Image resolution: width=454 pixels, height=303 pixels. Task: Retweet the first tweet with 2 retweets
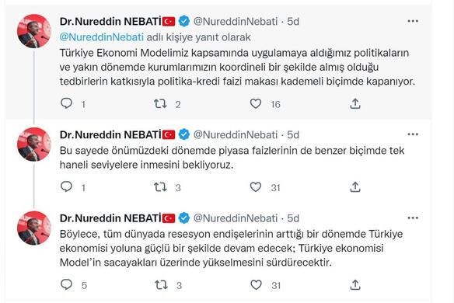point(160,103)
